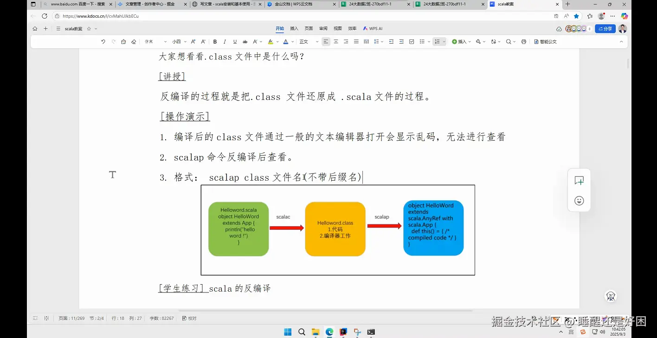Image resolution: width=657 pixels, height=338 pixels.
Task: Open the font size dropdown showing 小四
Action: (176, 41)
